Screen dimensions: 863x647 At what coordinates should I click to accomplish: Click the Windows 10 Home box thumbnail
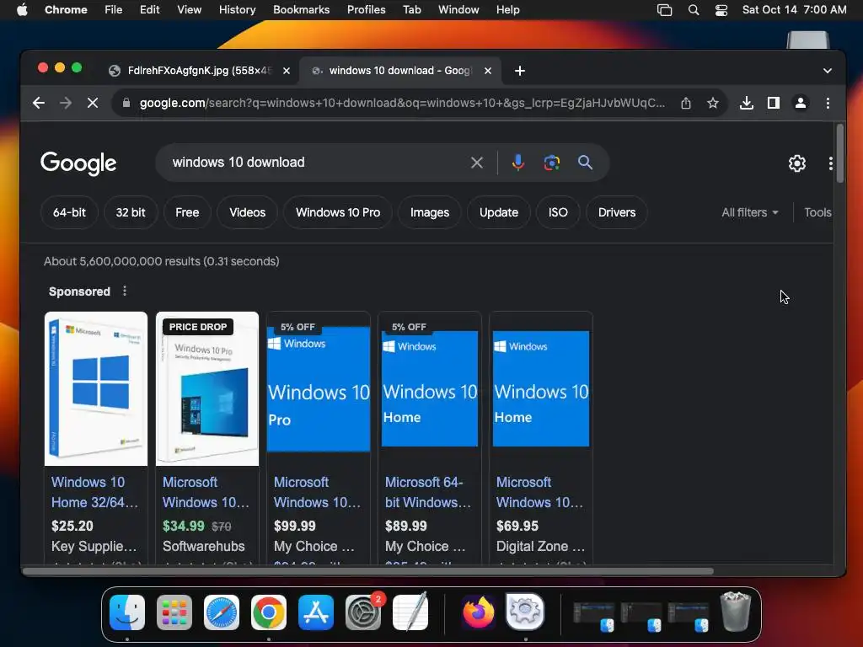pos(96,388)
